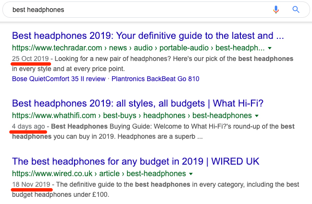Screen dimensions: 312x204
Task: Open the Bose QuietComfort 35 II review sitelink
Action: pos(59,79)
